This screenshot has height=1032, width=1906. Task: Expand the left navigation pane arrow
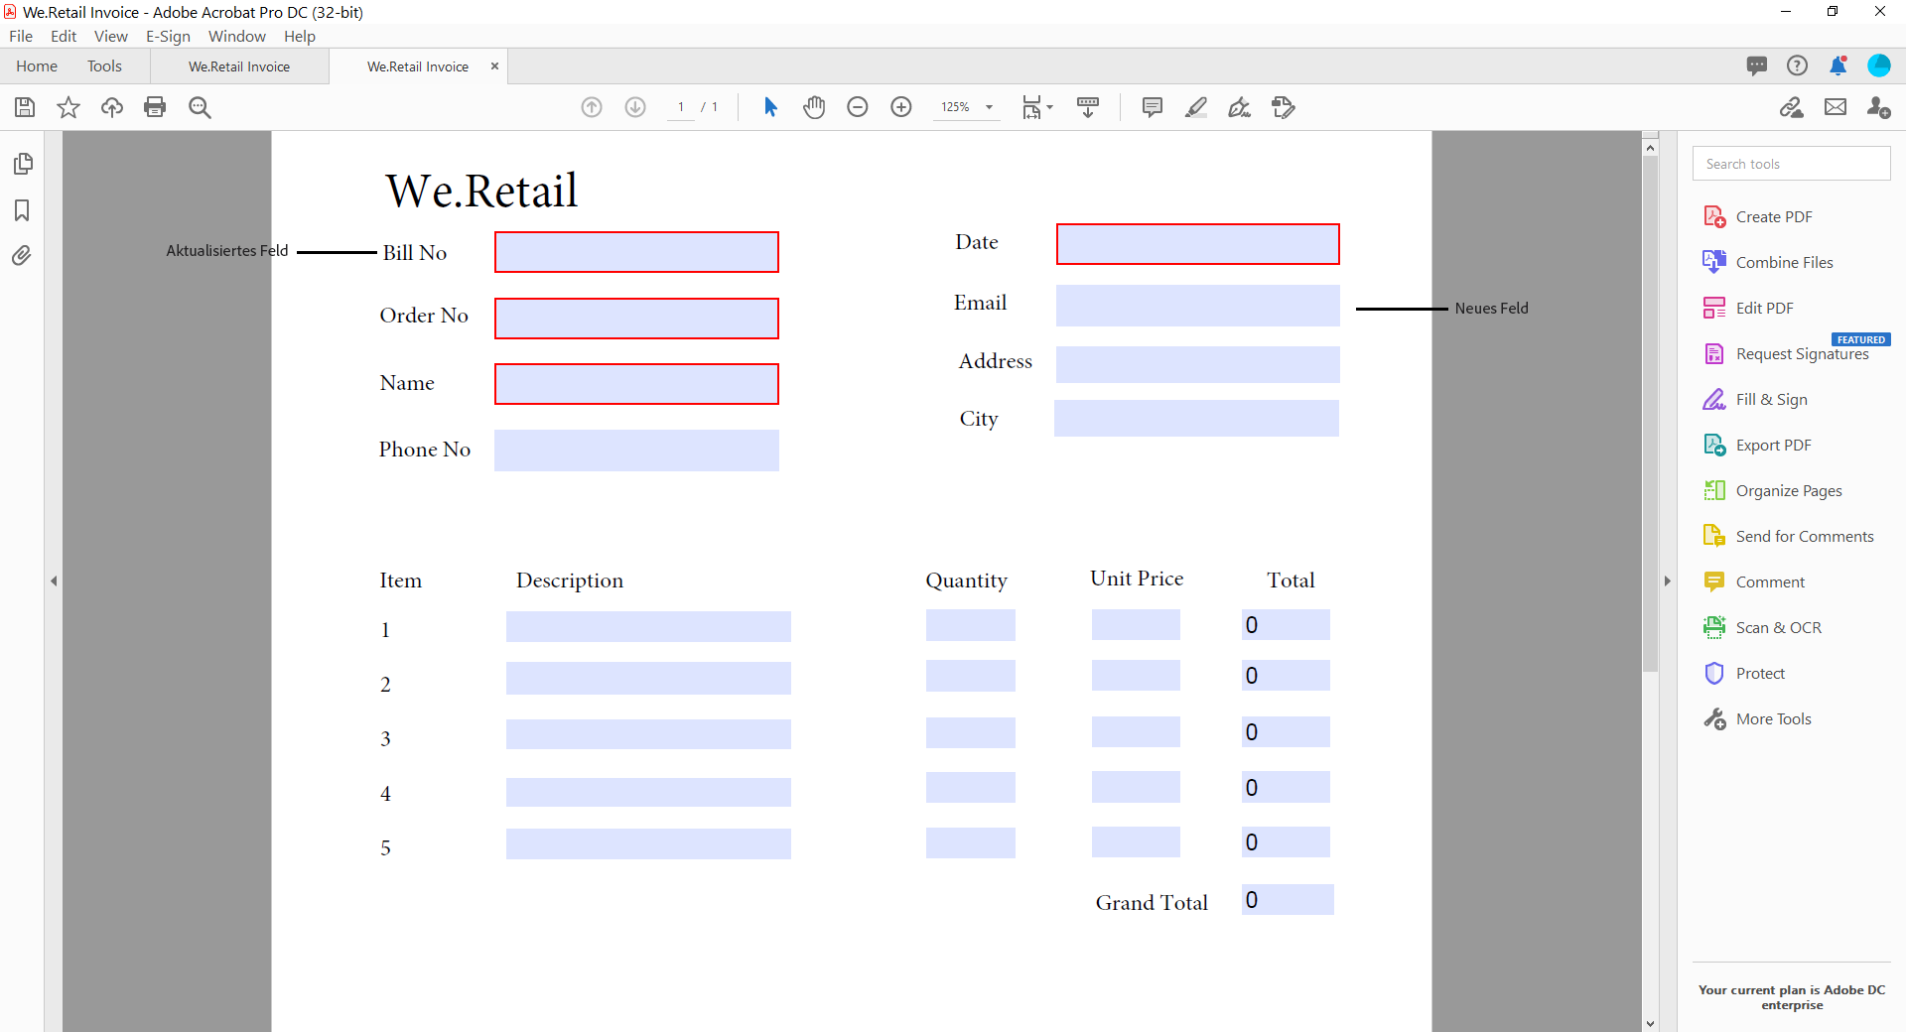click(x=54, y=580)
